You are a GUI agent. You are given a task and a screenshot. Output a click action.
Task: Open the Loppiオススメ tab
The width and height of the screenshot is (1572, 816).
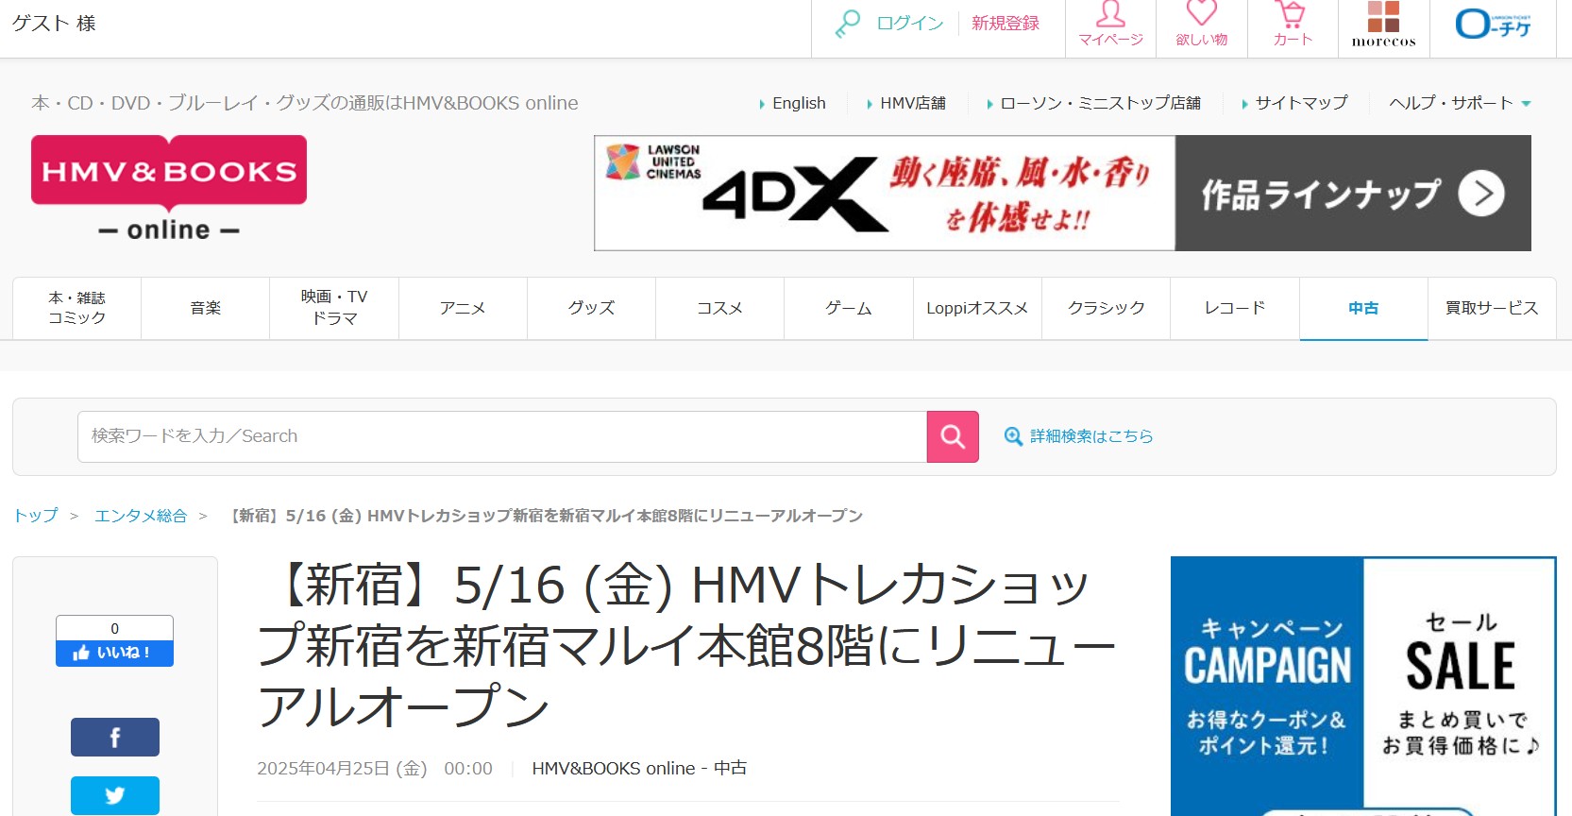click(977, 308)
